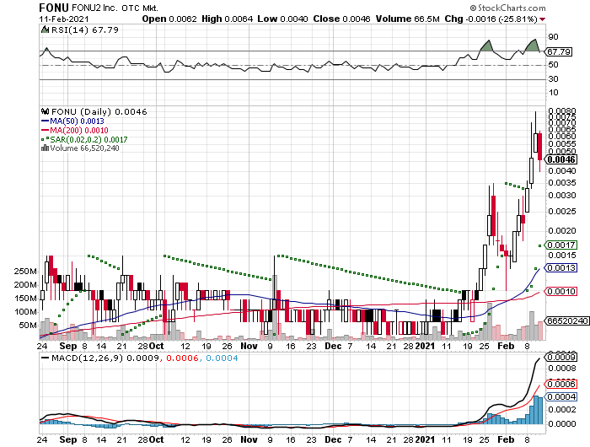This screenshot has width=590, height=447.
Task: Click the Feb label on MACD panel date axis
Action: 506,439
